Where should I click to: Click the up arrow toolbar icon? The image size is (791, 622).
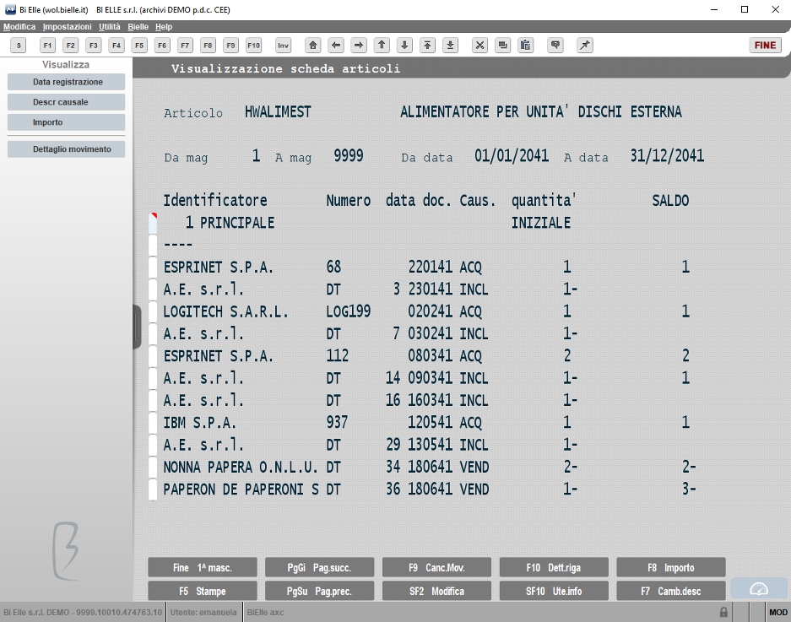coord(382,46)
